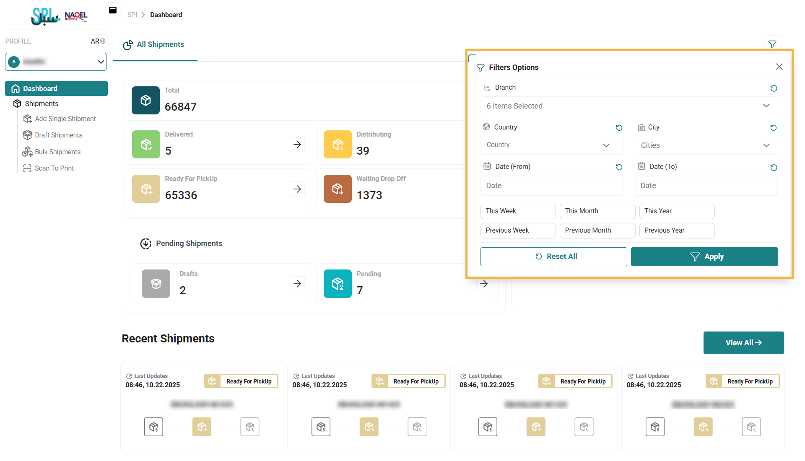
Task: Click the Date (From) input field
Action: (x=551, y=186)
